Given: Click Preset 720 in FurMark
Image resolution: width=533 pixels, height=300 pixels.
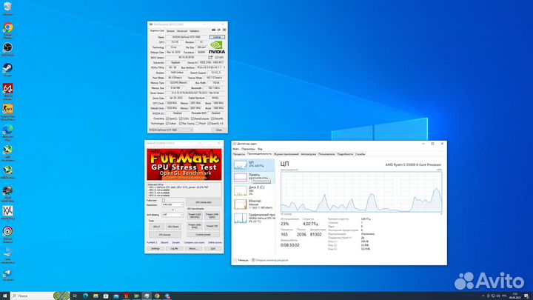Looking at the screenshot, I should tap(212, 226).
